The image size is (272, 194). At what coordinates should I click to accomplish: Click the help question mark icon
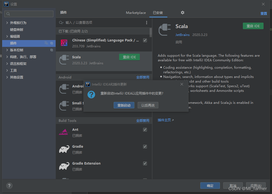point(9,186)
